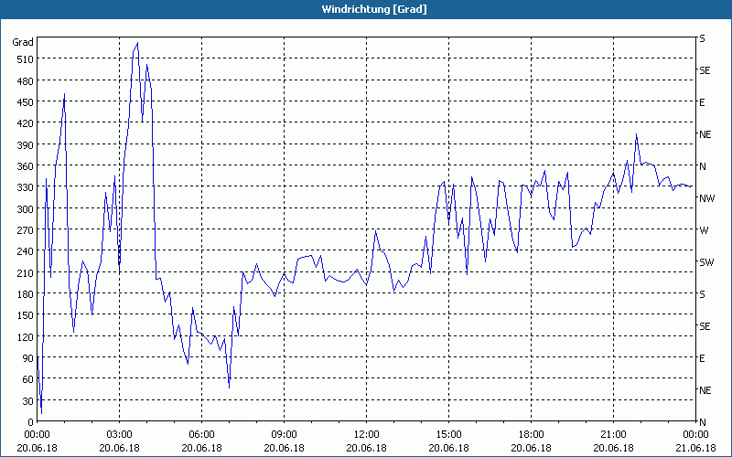732x457 pixels.
Task: Select the 360 degree axis value
Action: click(x=26, y=166)
